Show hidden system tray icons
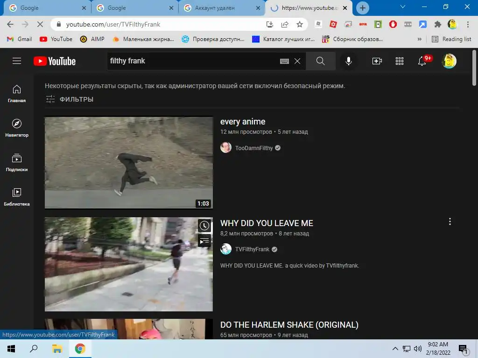This screenshot has width=478, height=358. pyautogui.click(x=395, y=349)
